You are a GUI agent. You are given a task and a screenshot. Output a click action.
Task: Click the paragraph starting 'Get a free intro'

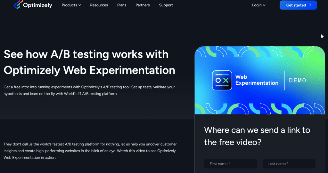coord(89,90)
